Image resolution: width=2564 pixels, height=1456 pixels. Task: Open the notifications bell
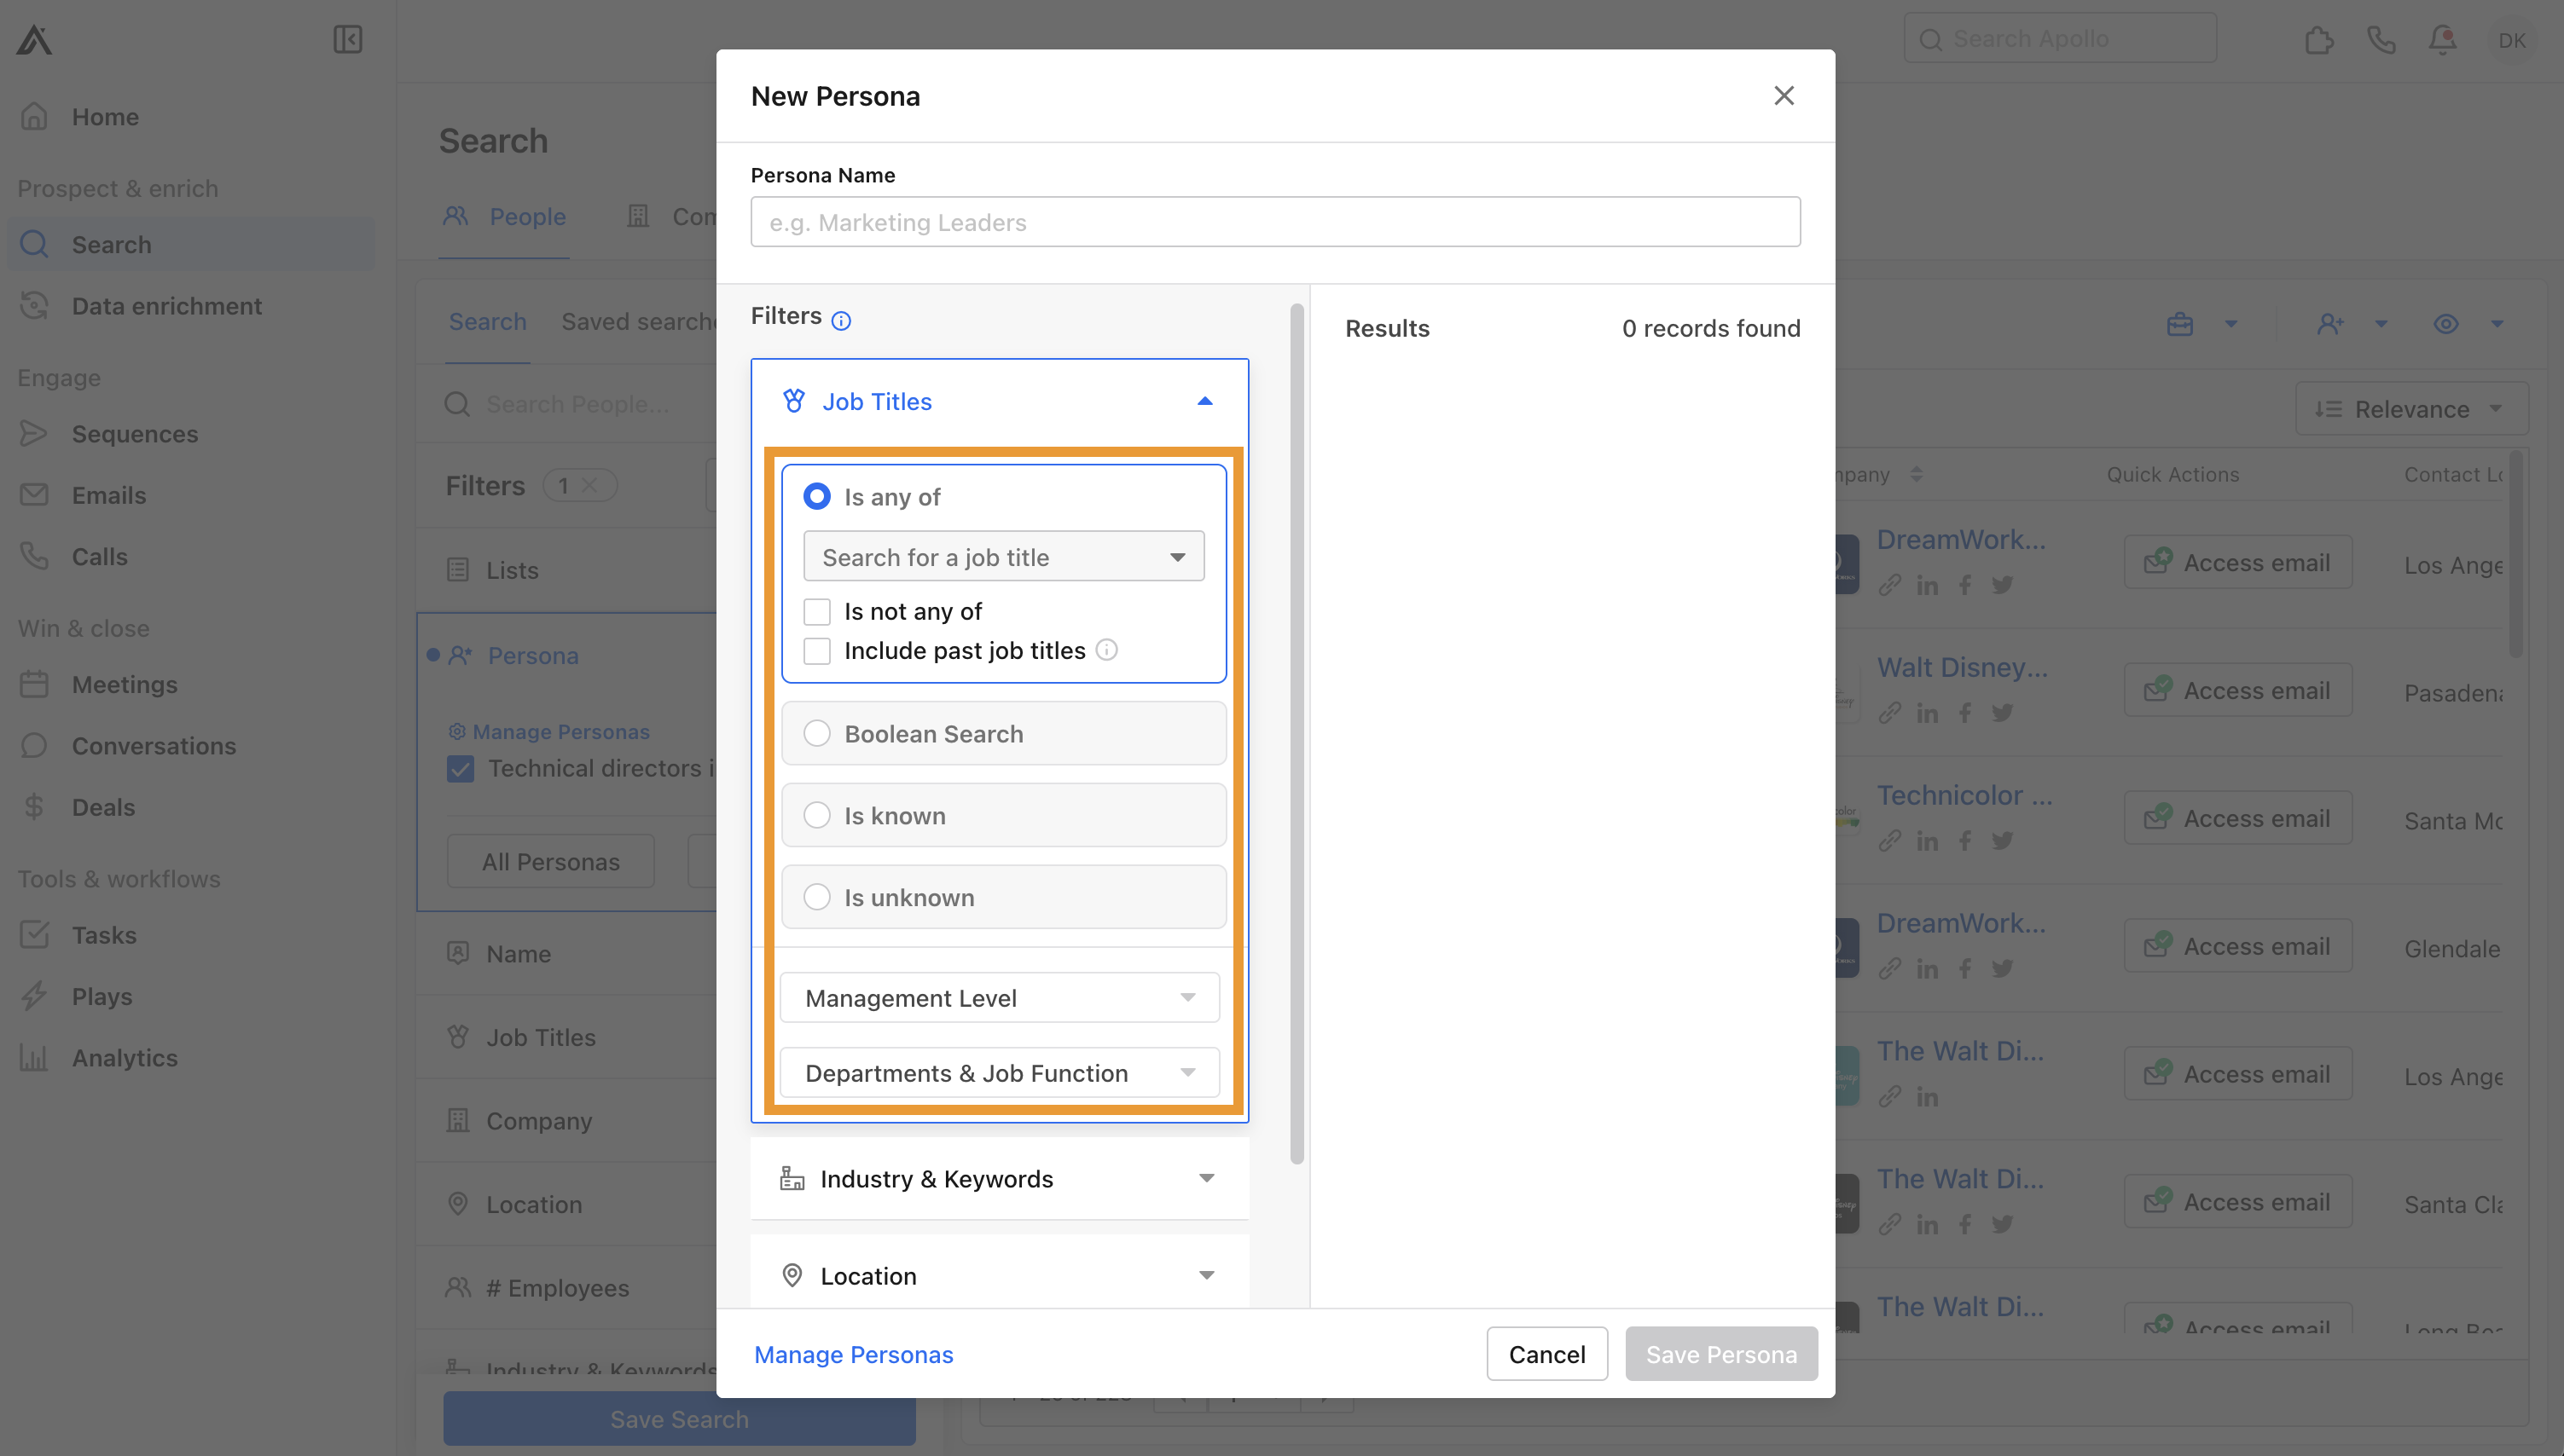2442,40
